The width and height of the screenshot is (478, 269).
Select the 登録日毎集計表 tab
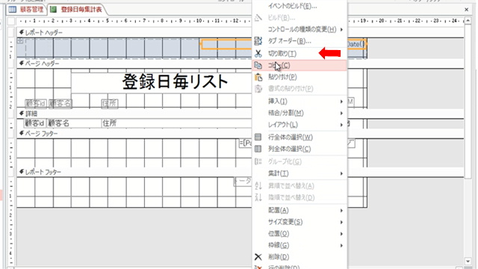[x=77, y=10]
